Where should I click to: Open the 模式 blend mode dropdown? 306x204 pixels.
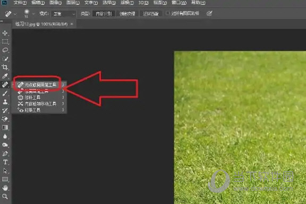point(63,14)
